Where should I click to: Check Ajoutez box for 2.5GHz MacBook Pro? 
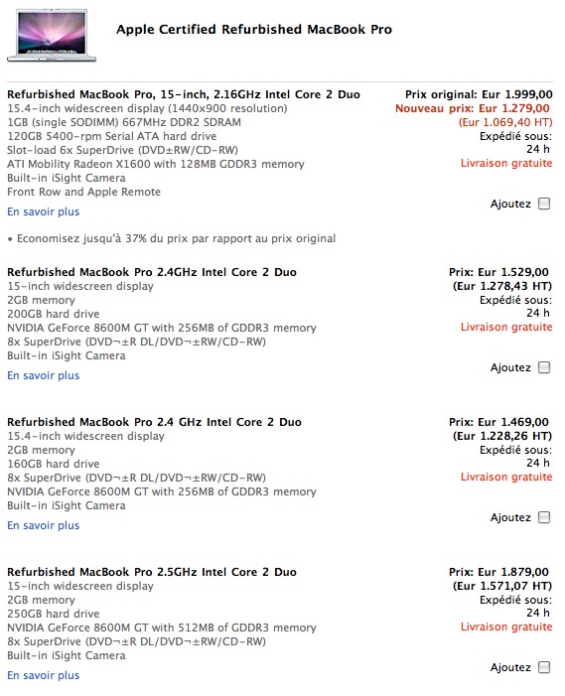544,667
